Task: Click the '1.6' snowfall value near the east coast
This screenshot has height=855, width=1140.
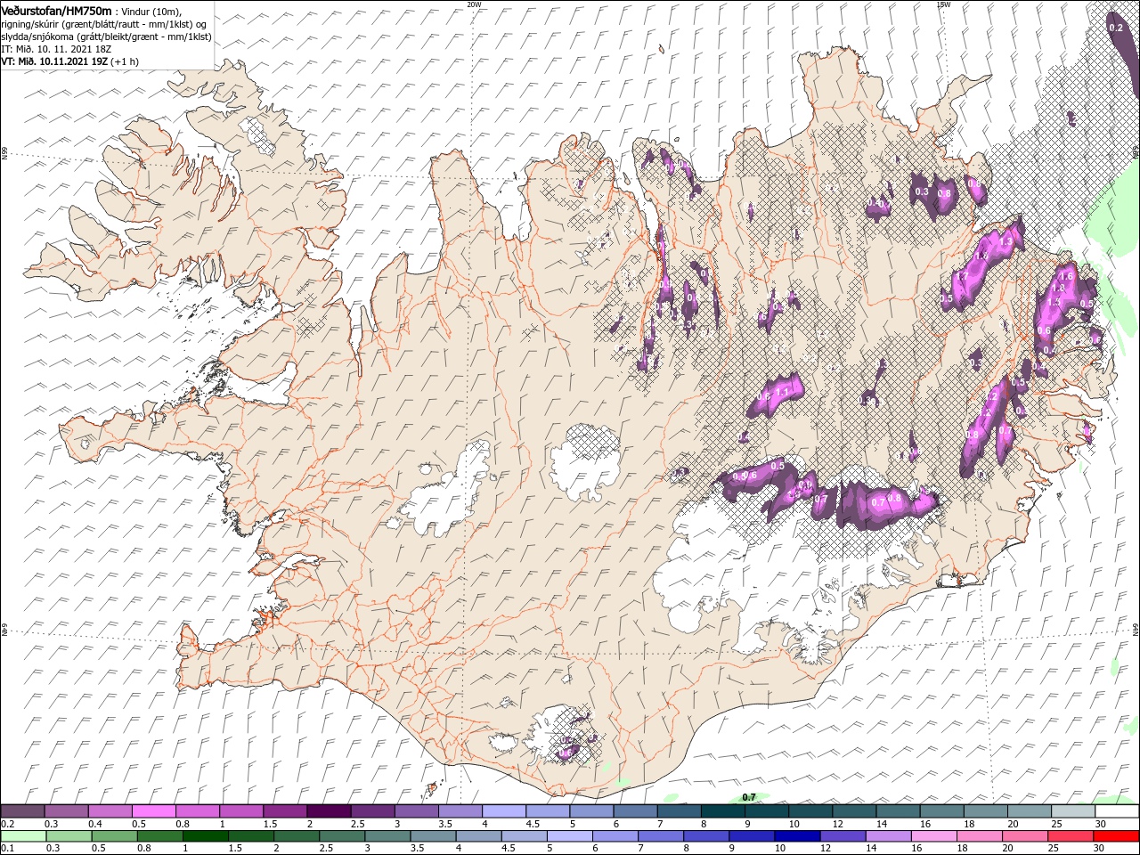Action: tap(1066, 277)
